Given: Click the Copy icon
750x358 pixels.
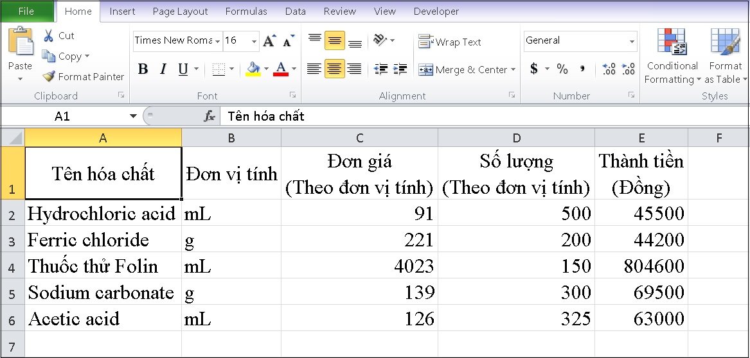Looking at the screenshot, I should pos(49,56).
